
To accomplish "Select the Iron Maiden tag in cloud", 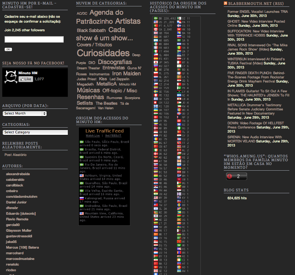I will coord(126,73).
